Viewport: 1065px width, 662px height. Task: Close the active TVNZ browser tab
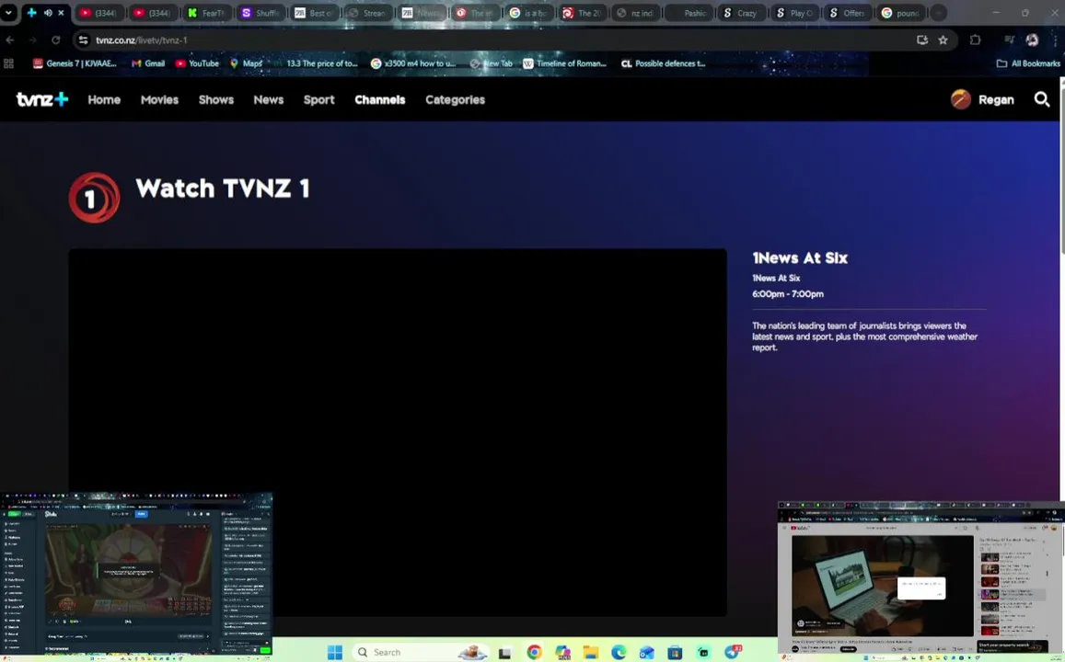61,13
